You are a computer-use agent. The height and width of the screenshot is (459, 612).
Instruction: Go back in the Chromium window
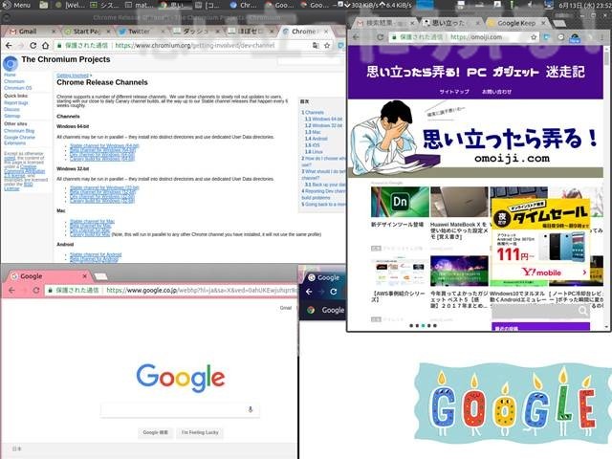point(9,46)
